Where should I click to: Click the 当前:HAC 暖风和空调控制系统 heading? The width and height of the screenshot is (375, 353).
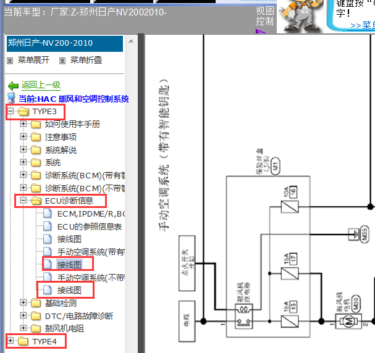click(74, 99)
